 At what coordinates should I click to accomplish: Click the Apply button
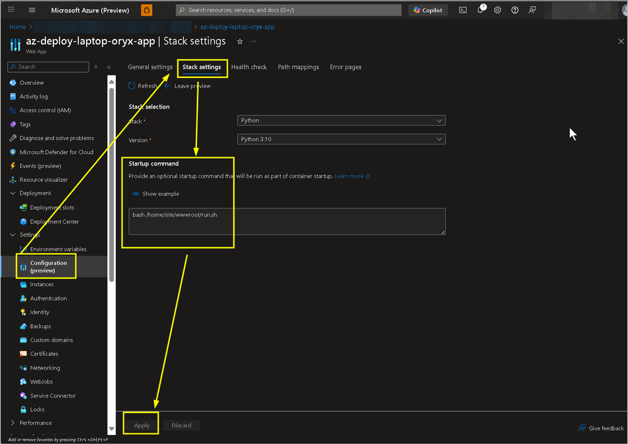click(x=142, y=426)
